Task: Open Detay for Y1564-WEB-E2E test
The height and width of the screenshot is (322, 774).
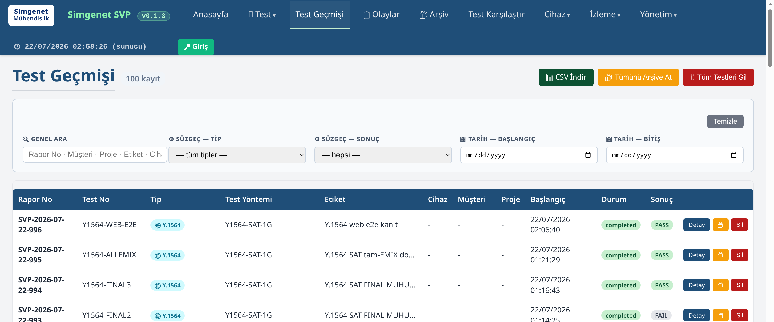Action: [696, 225]
